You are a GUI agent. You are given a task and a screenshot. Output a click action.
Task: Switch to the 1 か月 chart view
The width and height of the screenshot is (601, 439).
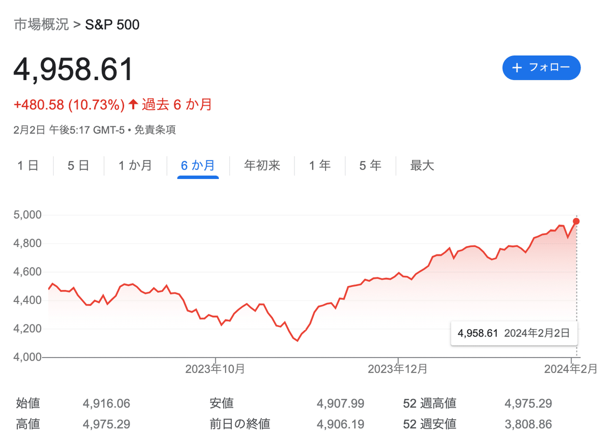click(x=135, y=165)
